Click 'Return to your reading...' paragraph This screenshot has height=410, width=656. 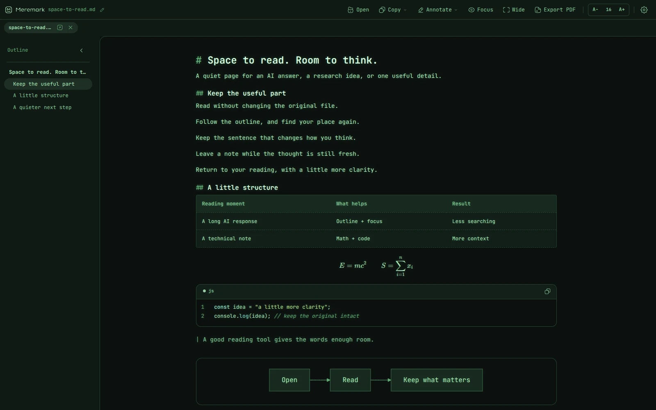coord(287,170)
